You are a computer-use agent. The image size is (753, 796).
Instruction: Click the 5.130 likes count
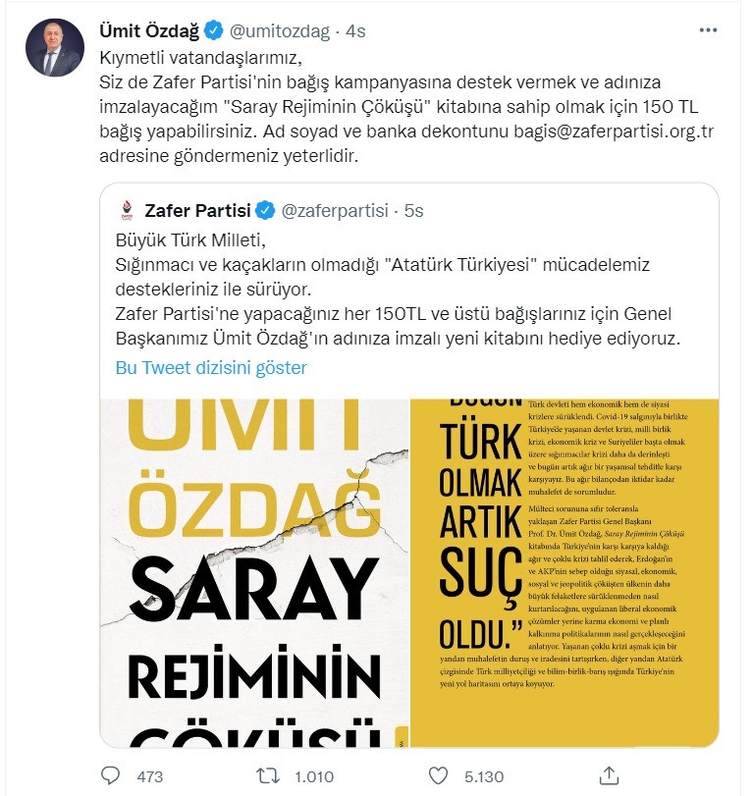coord(484,776)
